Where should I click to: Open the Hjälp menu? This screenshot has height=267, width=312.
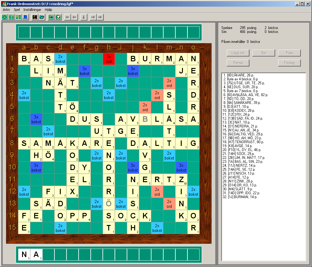[48, 10]
